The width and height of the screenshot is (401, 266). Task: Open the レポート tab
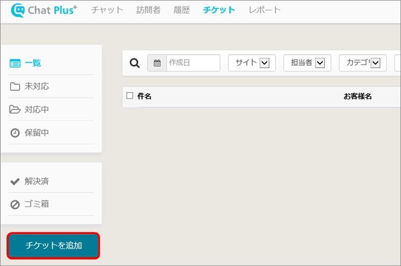(x=265, y=10)
